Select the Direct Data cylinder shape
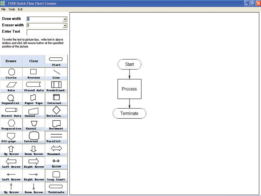Screen dimensions: 261x196 [11, 112]
